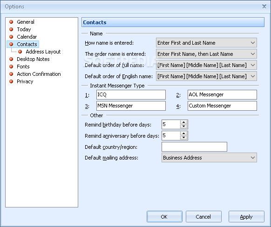Click the red bullet icon beside Desktop Notes
The width and height of the screenshot is (271, 227).
click(11, 59)
